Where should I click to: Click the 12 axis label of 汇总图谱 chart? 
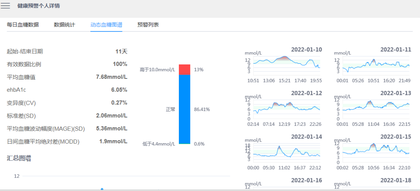pos(17,176)
